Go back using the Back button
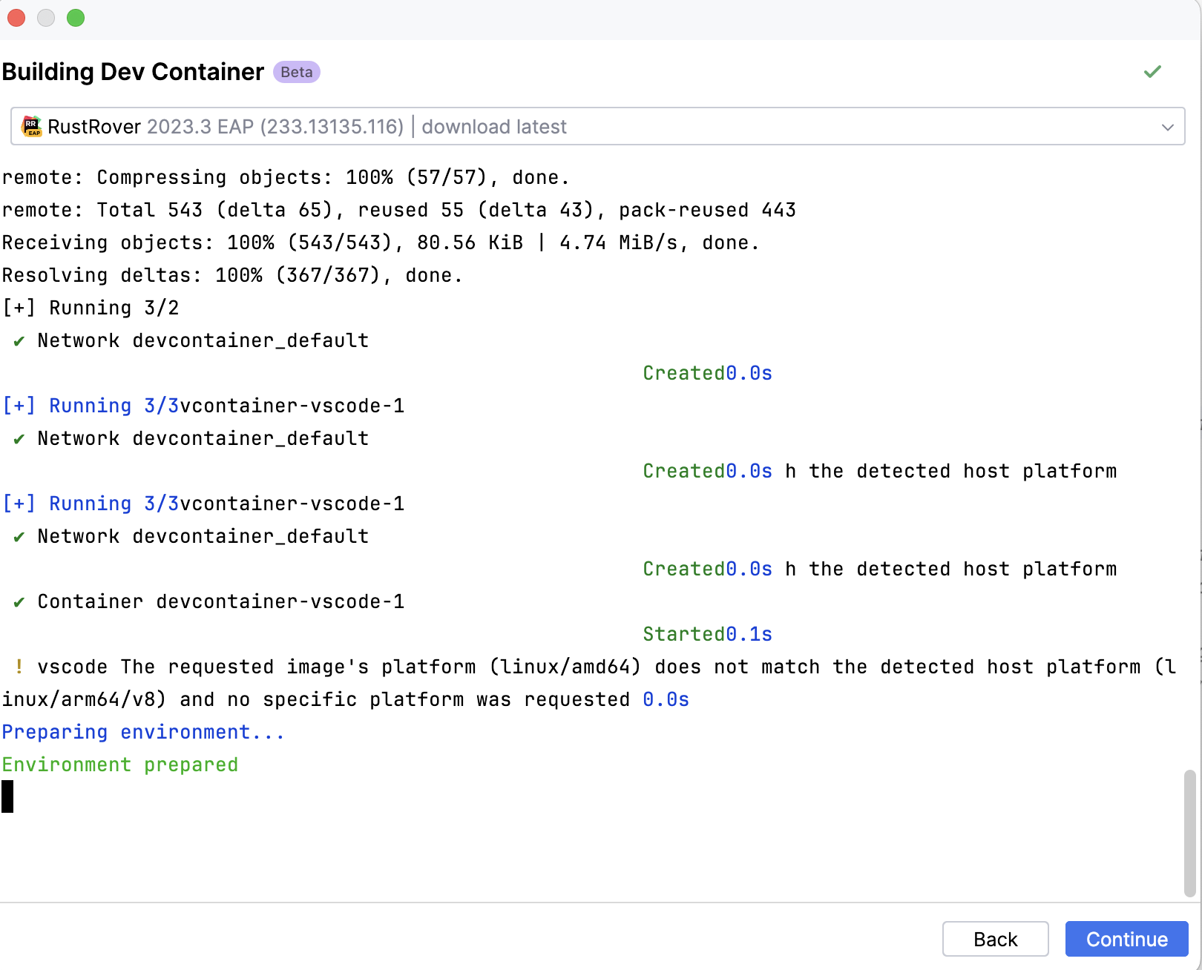 [x=995, y=939]
